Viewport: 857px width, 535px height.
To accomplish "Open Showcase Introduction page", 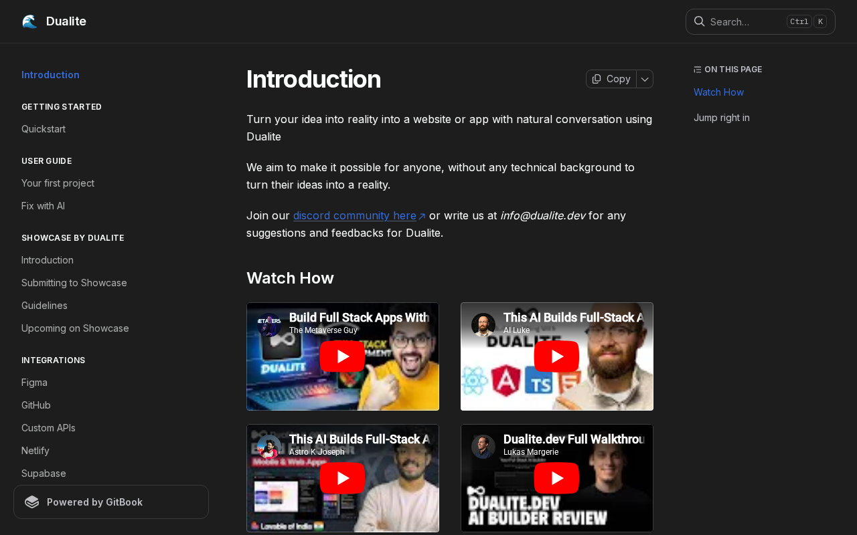I will tap(48, 260).
